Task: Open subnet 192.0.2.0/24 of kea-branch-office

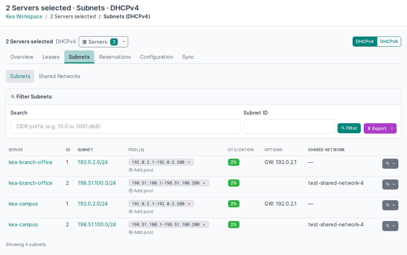Action: coord(93,162)
